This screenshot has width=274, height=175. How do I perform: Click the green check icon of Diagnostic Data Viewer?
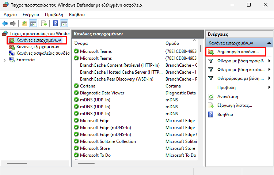pos(76,93)
